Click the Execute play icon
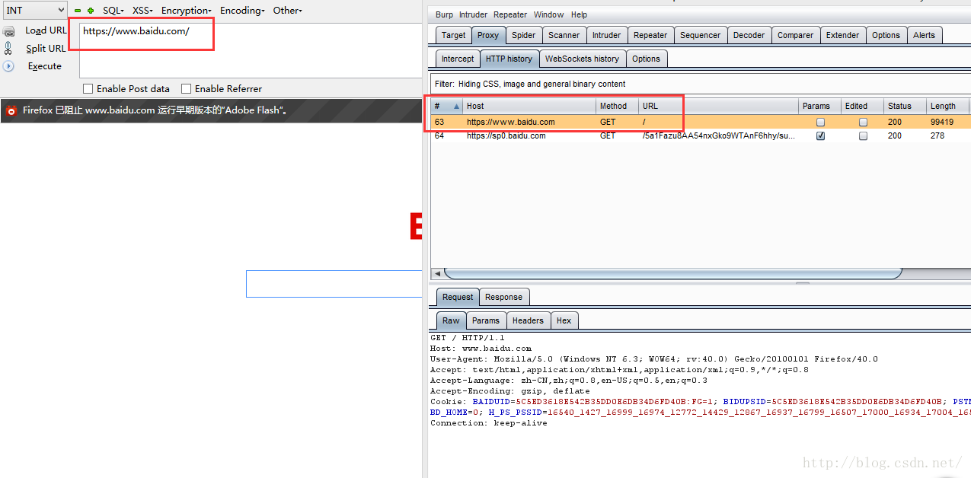 (x=8, y=66)
